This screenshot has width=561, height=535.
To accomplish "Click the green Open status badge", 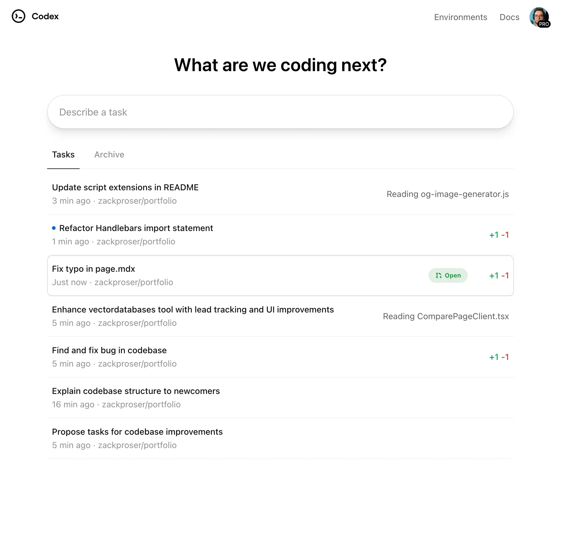I will coord(448,275).
